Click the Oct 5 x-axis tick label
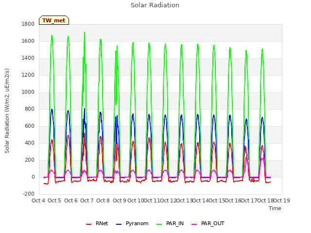 (54, 200)
